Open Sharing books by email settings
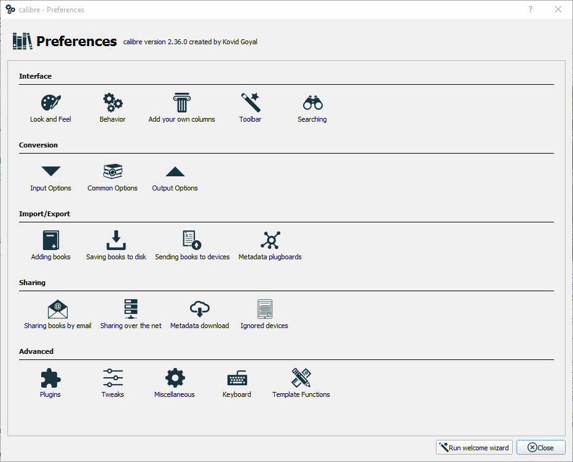The image size is (573, 462). click(x=57, y=309)
